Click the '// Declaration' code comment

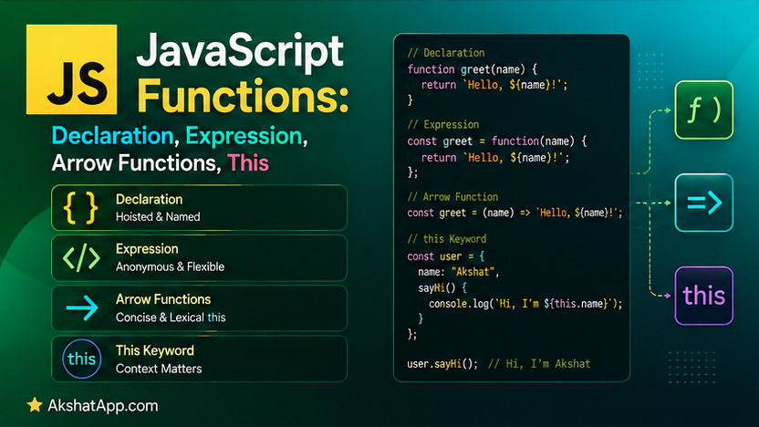(x=446, y=53)
